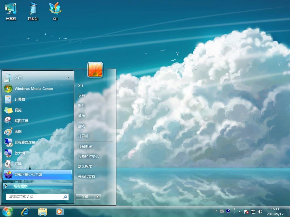Launch Internet Explorer from the taskbar
This screenshot has width=290, height=217.
coord(25,211)
